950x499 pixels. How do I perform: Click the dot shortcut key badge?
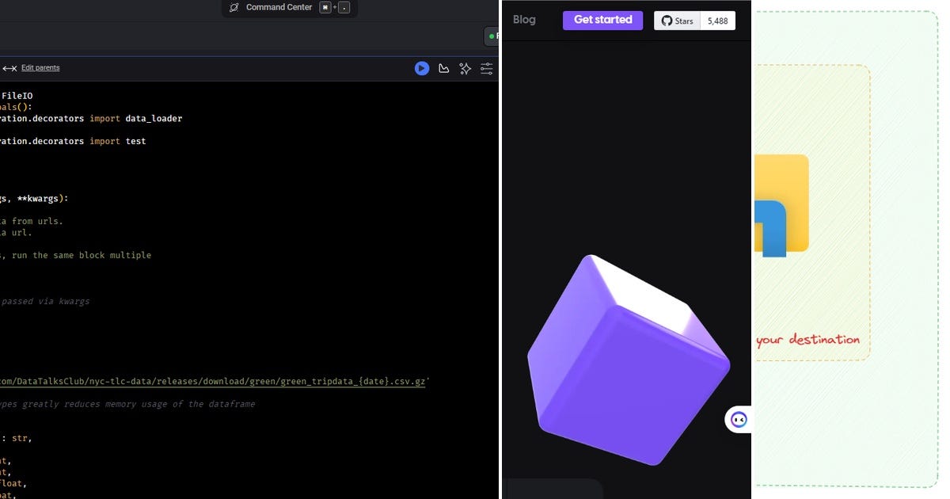(342, 7)
